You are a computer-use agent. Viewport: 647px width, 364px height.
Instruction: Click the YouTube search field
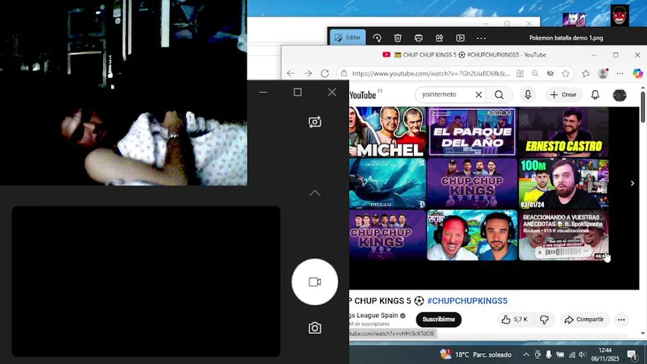coord(445,95)
